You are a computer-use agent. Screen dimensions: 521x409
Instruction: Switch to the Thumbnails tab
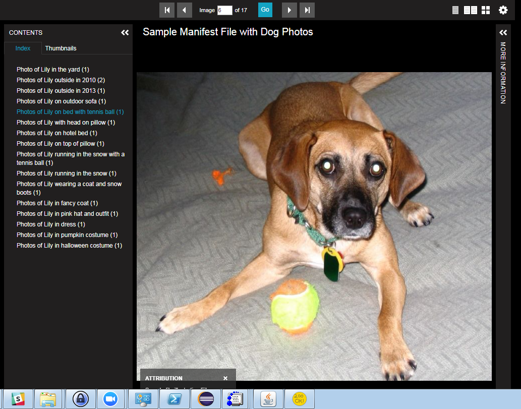(61, 48)
